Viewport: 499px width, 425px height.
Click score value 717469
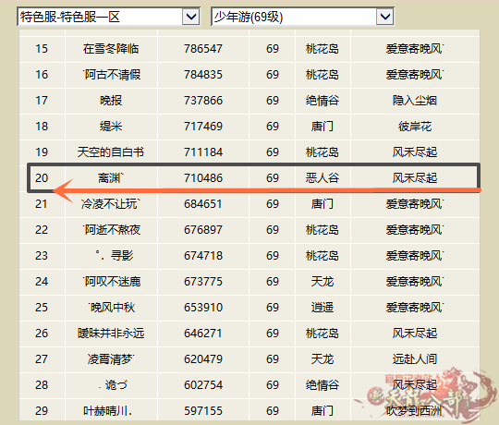click(203, 127)
